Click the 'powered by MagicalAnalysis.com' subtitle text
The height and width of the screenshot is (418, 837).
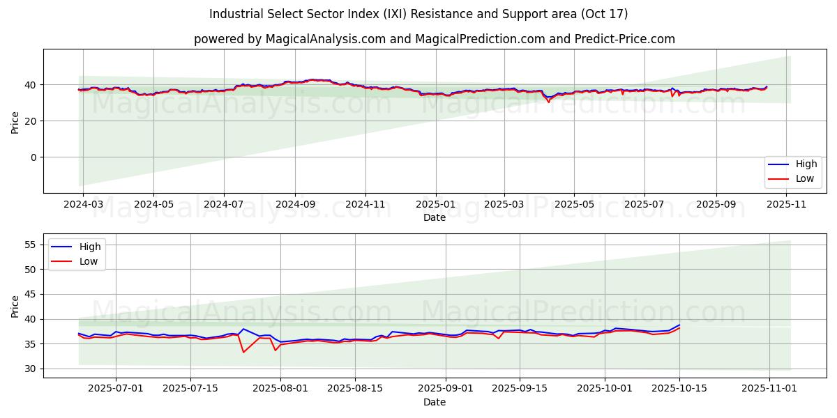(x=434, y=39)
